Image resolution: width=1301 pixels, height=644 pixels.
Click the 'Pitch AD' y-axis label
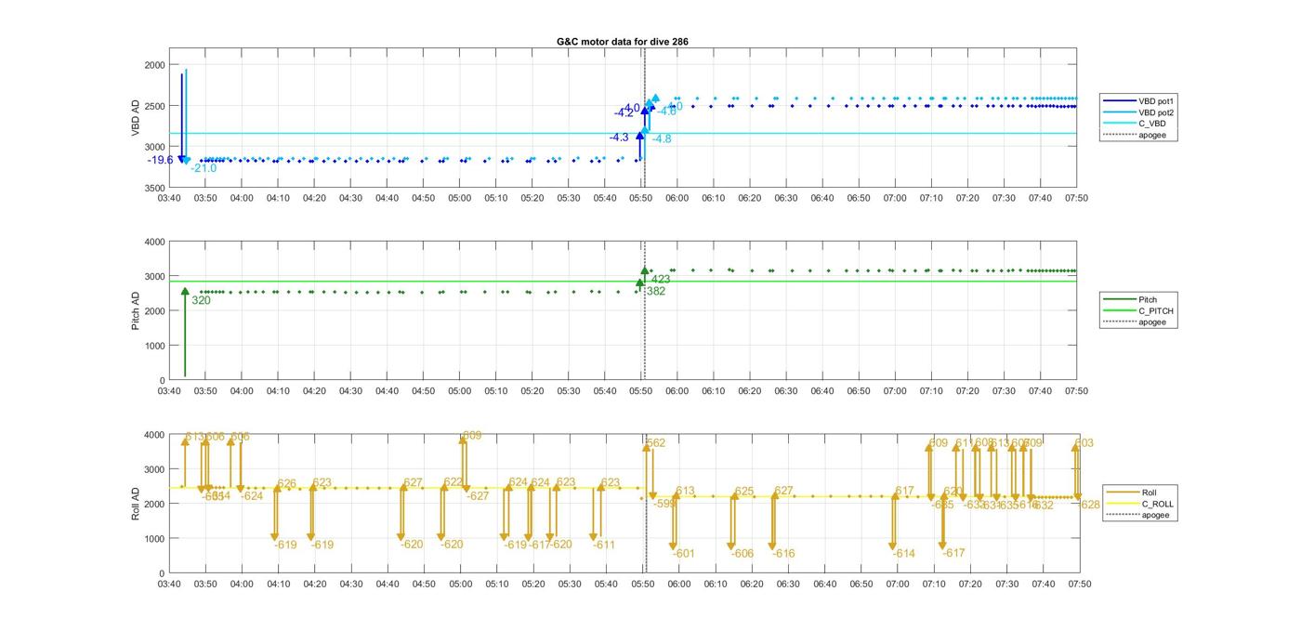click(x=136, y=310)
